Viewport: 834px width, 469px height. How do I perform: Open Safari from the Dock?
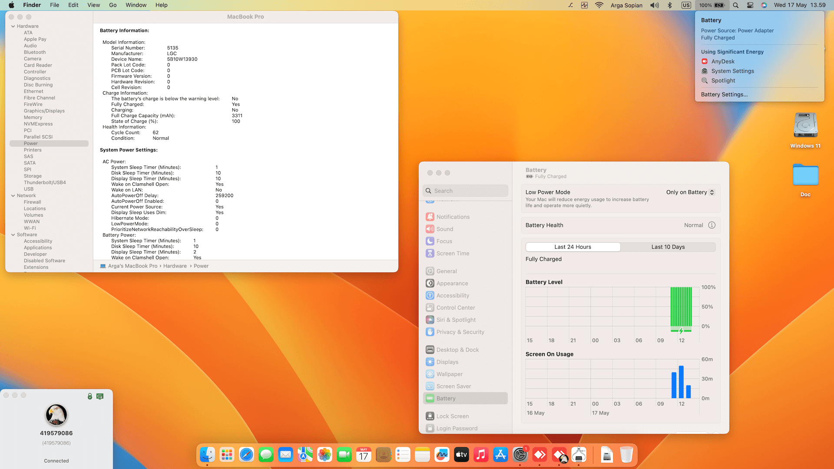(246, 455)
